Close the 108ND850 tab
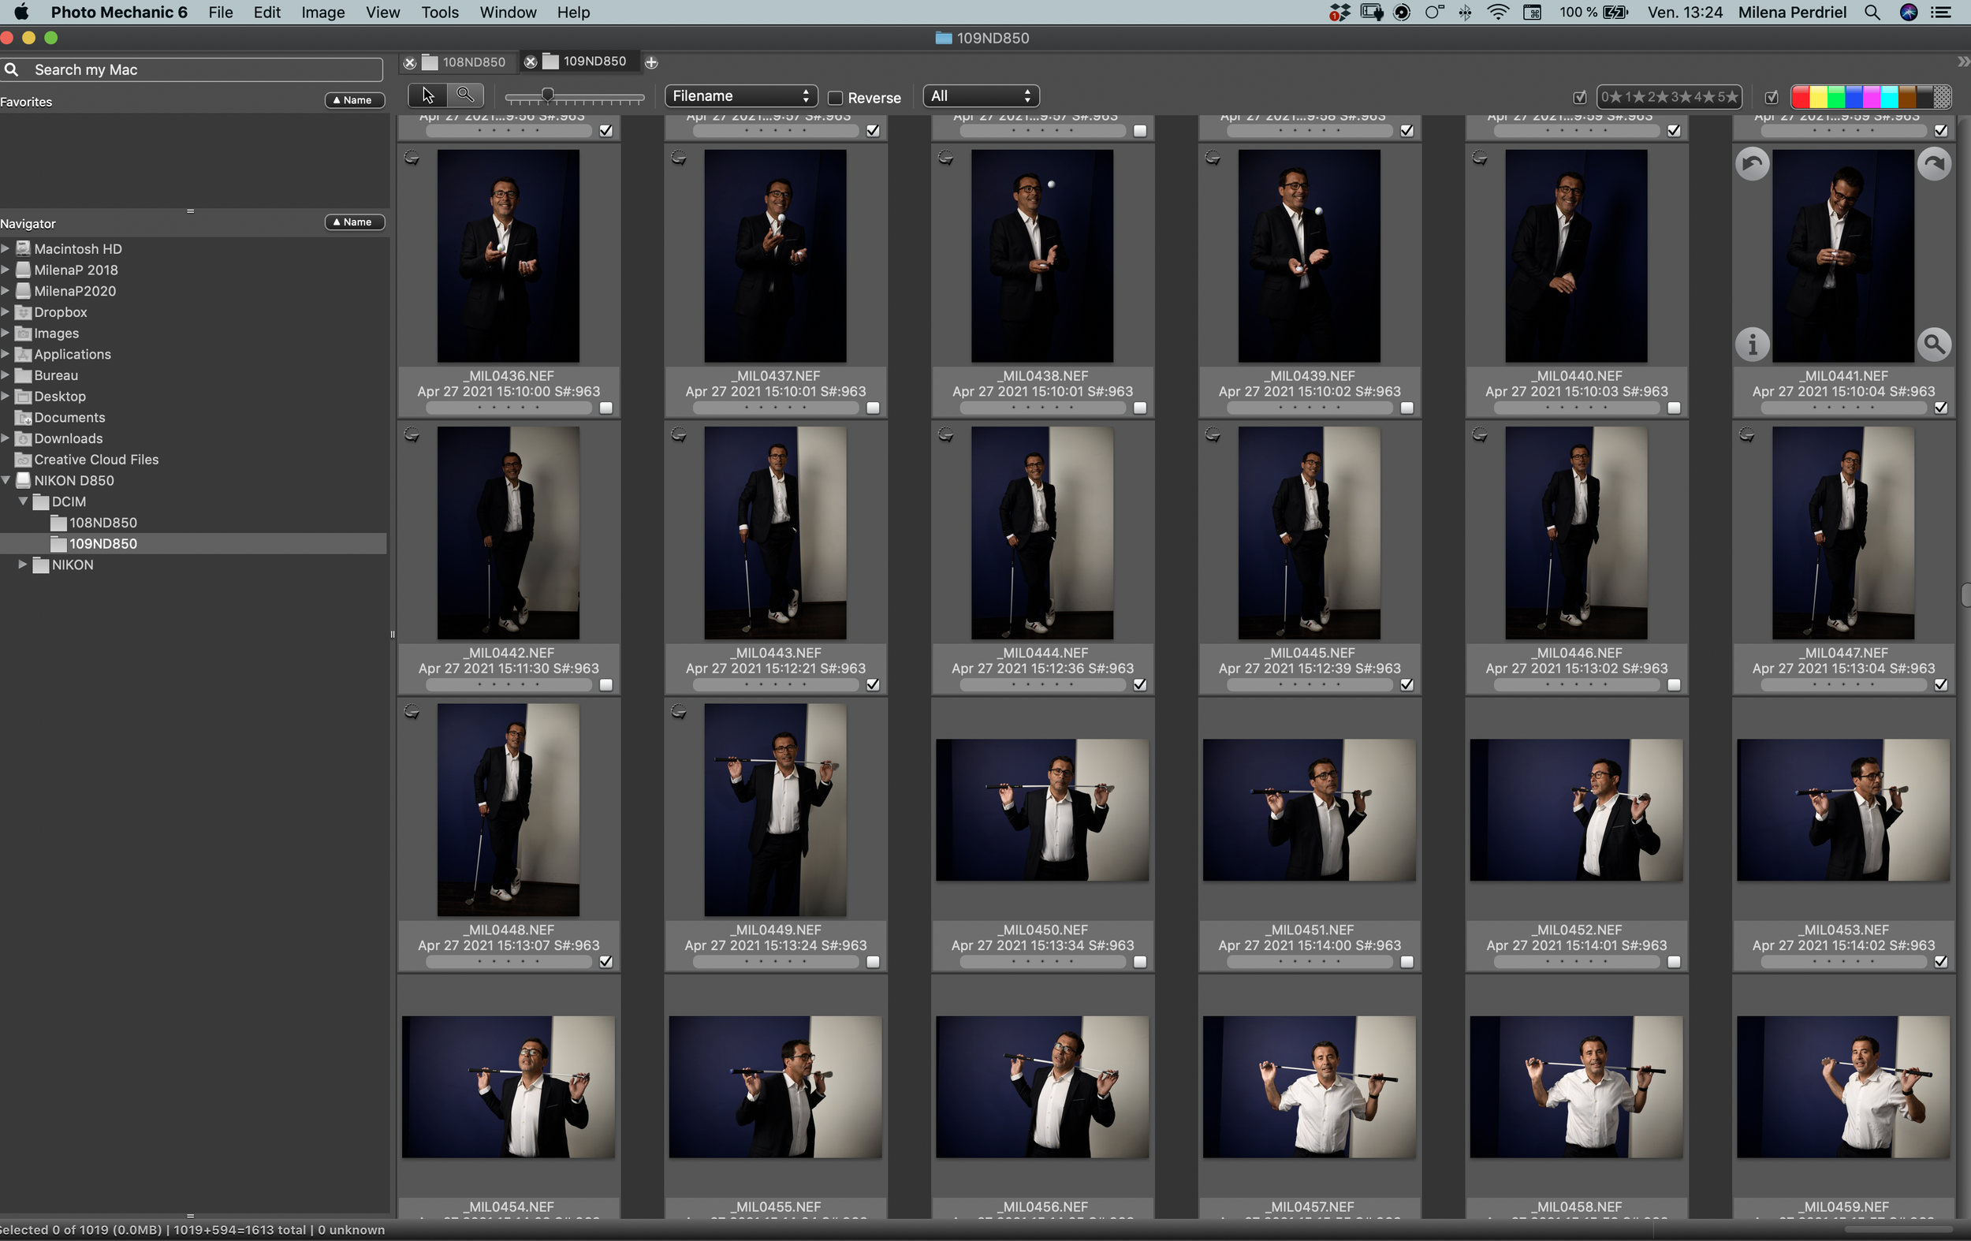The height and width of the screenshot is (1241, 1971). (x=410, y=62)
